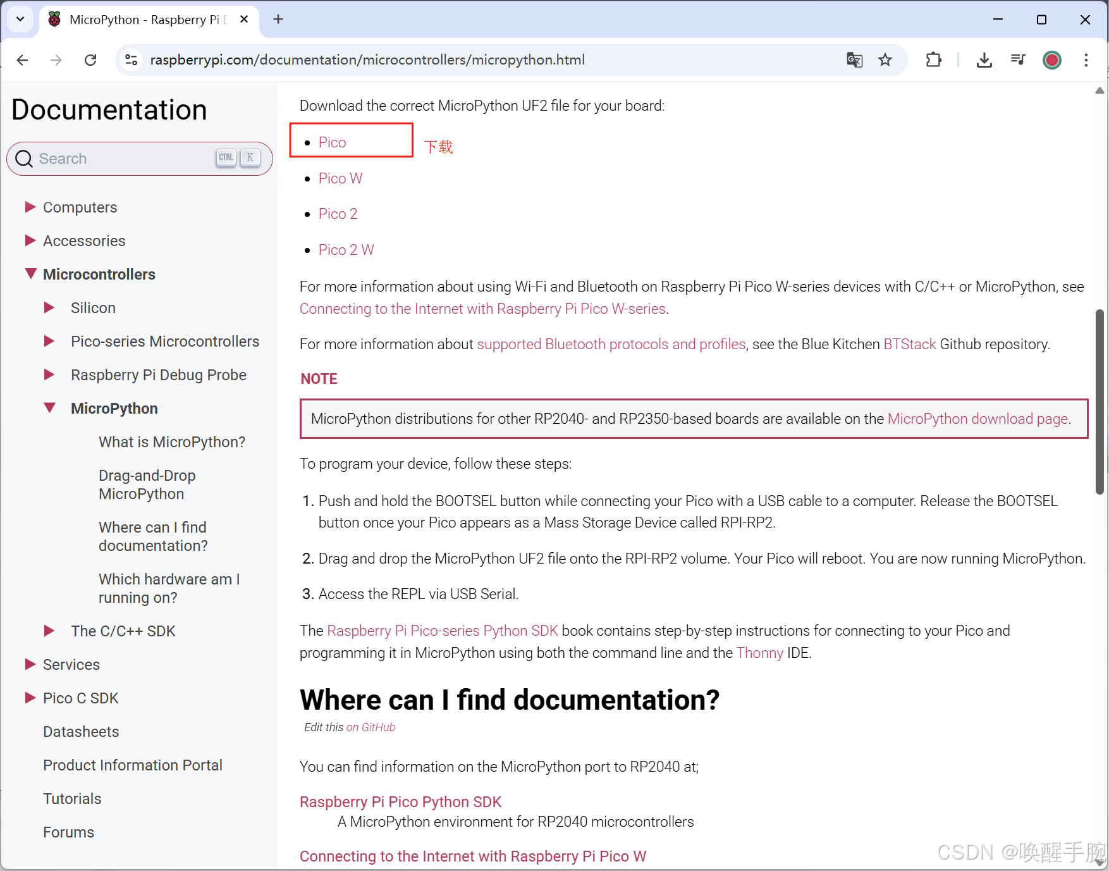Expand the Services section
Viewport: 1109px width, 871px height.
[x=30, y=664]
